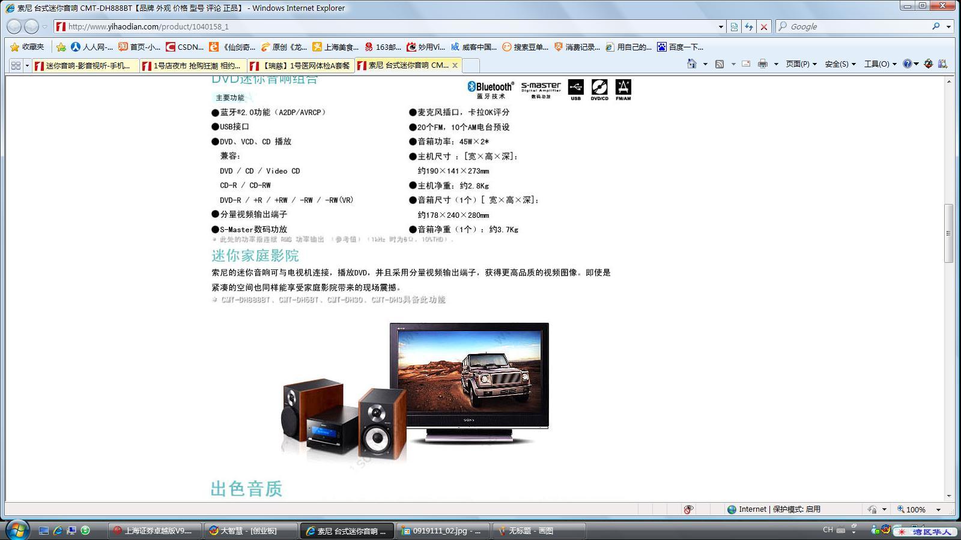Open the 用自己的... bookmark
The height and width of the screenshot is (540, 961).
pos(628,47)
